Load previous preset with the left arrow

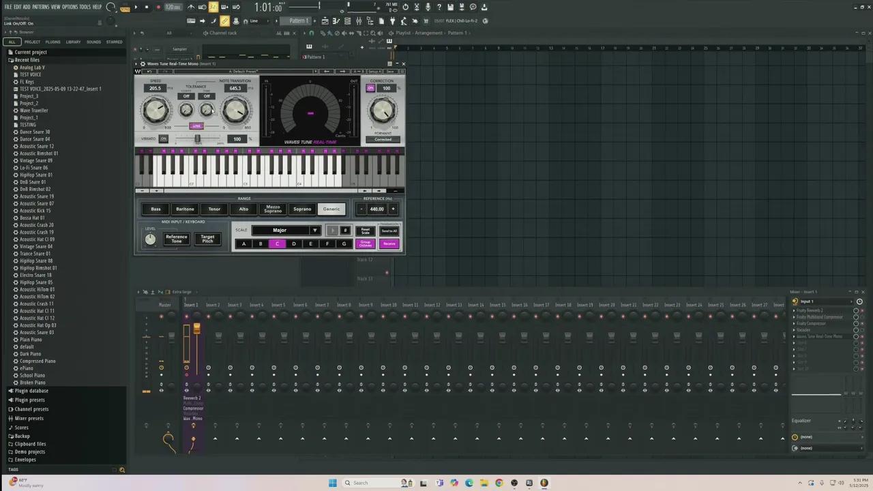click(327, 72)
